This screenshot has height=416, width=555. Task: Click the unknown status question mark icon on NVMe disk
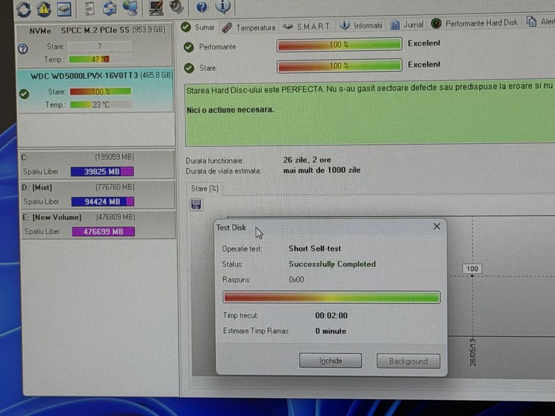coord(23,49)
